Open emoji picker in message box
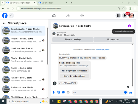Screen dimensions: 138x104 tap(125, 92)
